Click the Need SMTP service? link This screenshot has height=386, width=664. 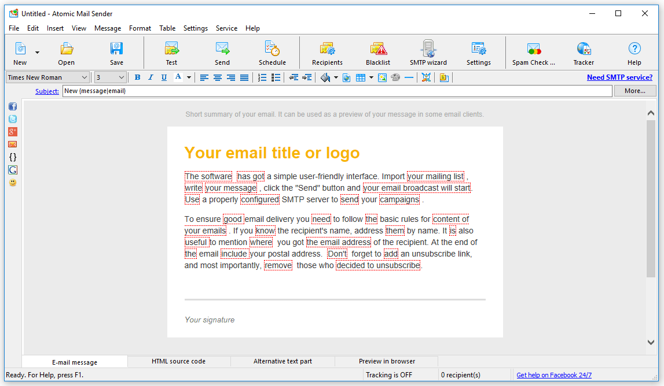[x=619, y=77]
